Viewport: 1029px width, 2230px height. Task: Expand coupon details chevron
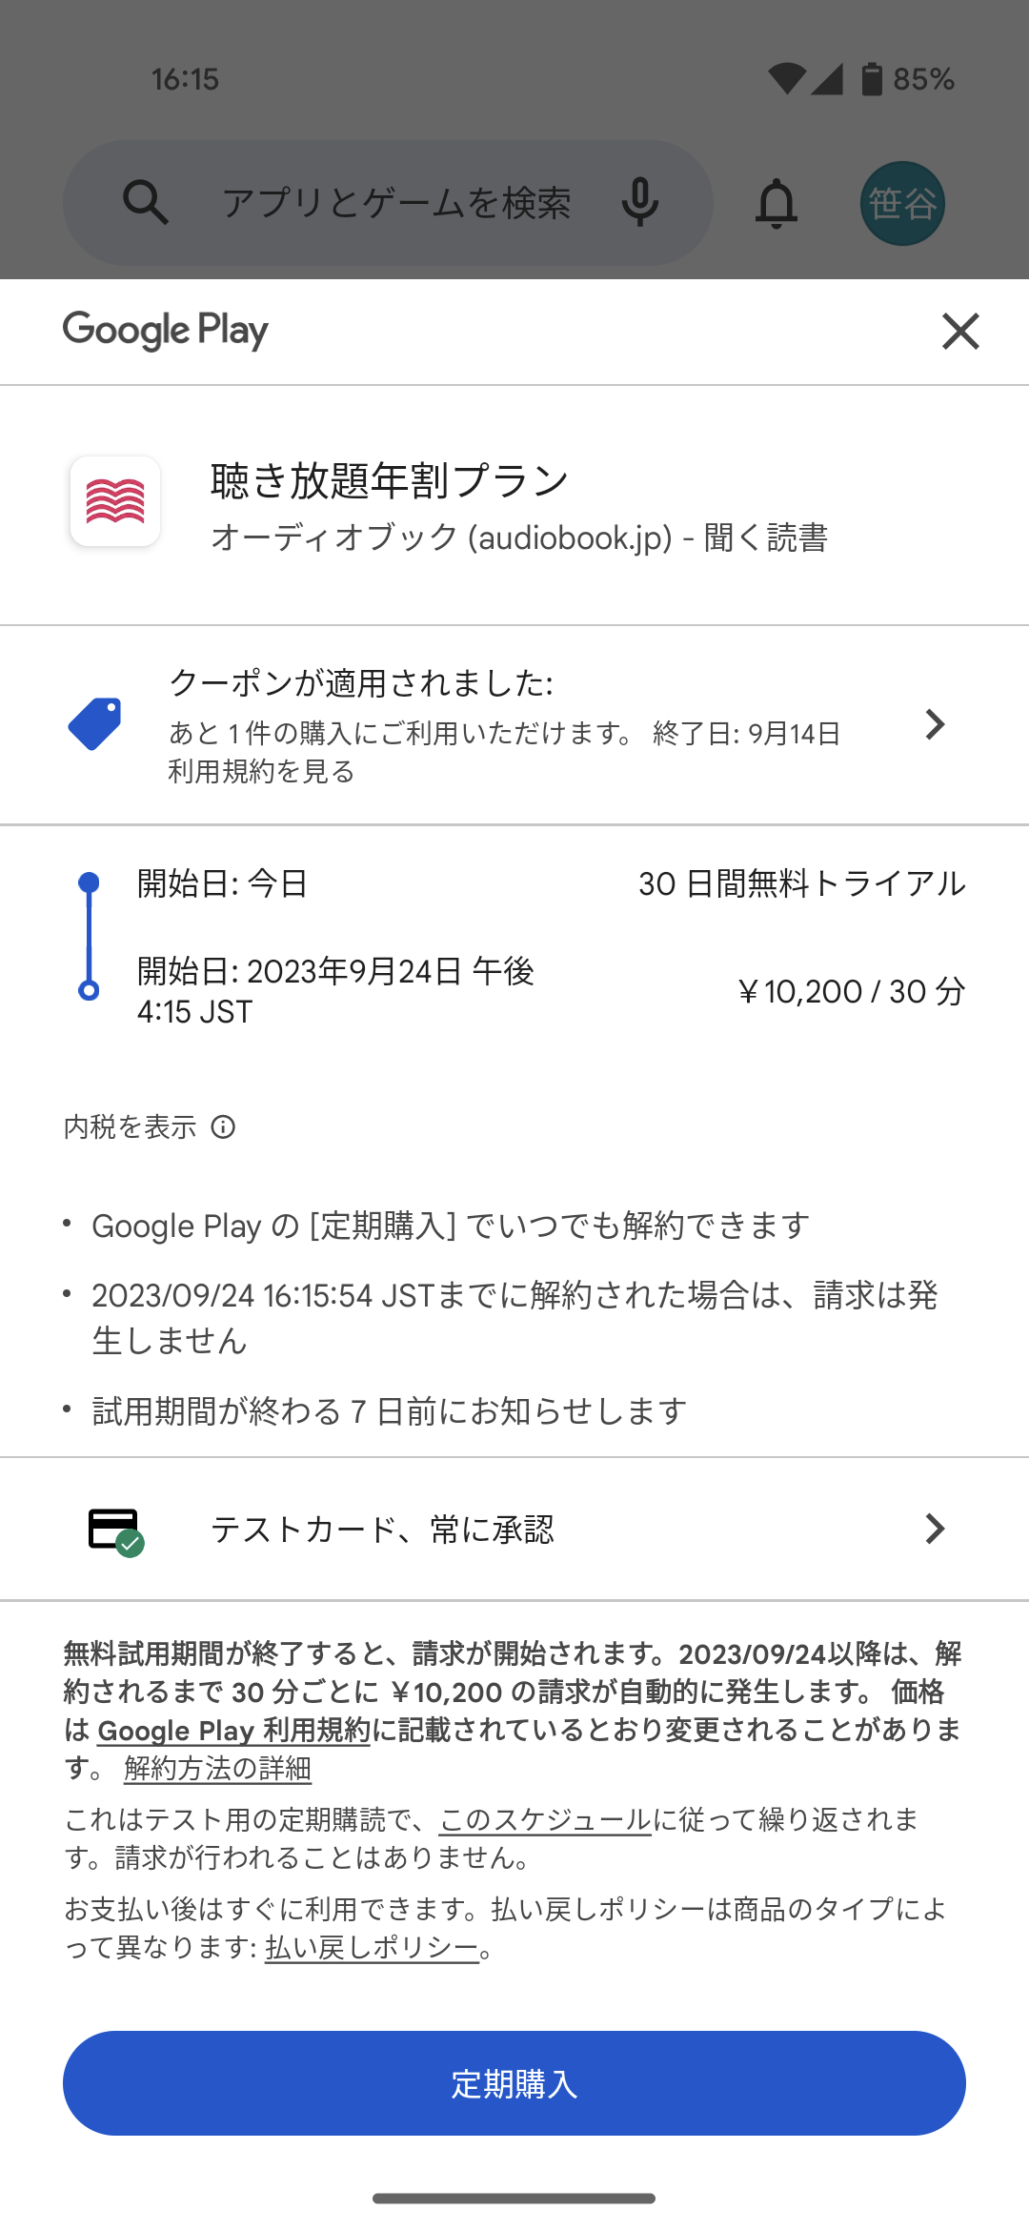(x=935, y=724)
